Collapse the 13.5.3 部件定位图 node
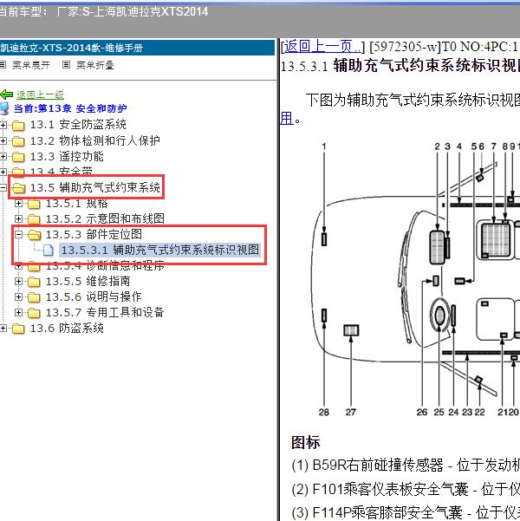Screen dimensions: 520x521 click(18, 234)
